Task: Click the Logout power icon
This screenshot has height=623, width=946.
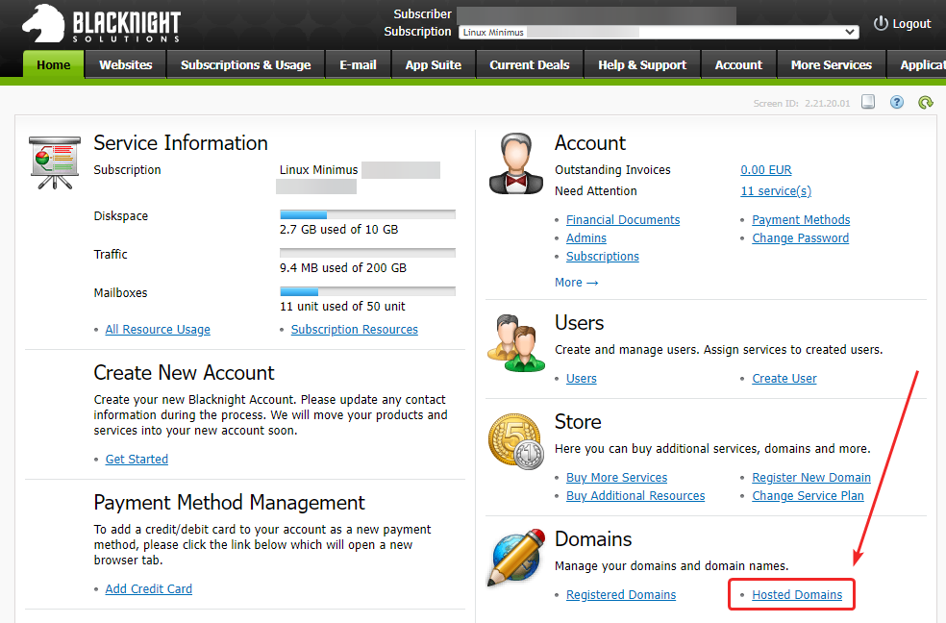Action: pyautogui.click(x=881, y=23)
